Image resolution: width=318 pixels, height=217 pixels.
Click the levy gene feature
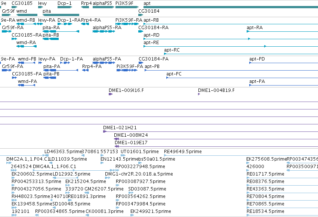41,7
